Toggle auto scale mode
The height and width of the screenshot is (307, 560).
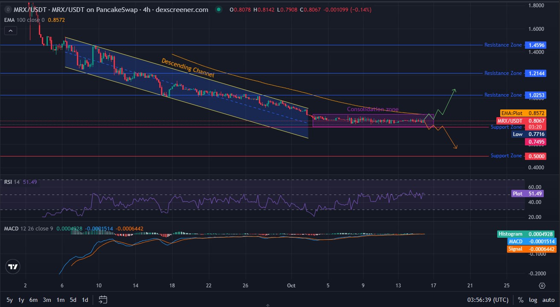tap(548, 300)
